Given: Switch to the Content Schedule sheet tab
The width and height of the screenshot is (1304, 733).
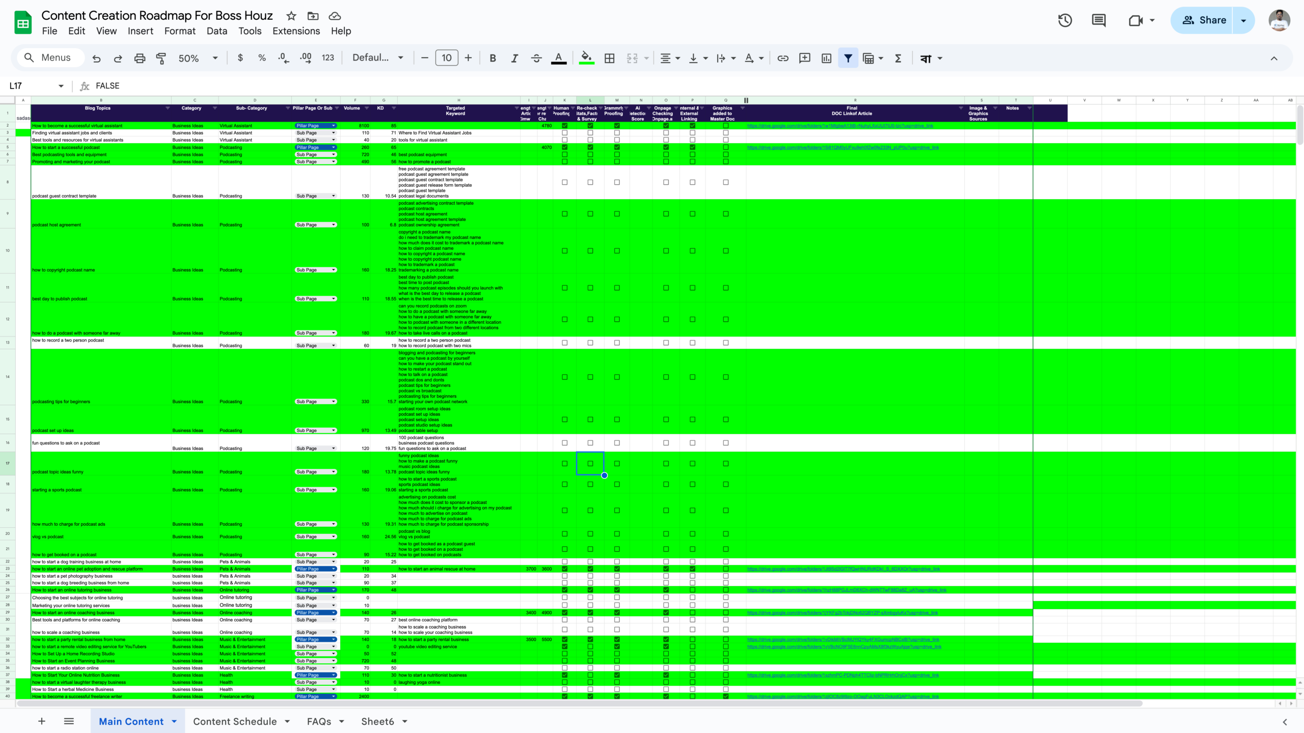Looking at the screenshot, I should (x=235, y=721).
